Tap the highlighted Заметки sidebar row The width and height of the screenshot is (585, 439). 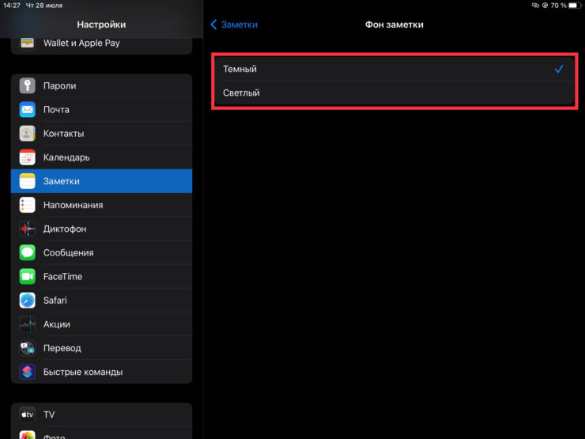(x=101, y=181)
